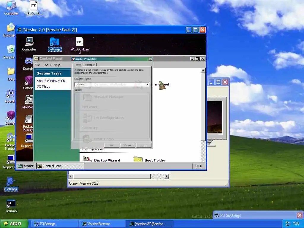The image size is (304, 228).
Task: Open the WELCOME file on the outer desktop
Action: click(x=33, y=8)
